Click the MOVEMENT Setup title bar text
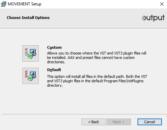 [x=24, y=4]
